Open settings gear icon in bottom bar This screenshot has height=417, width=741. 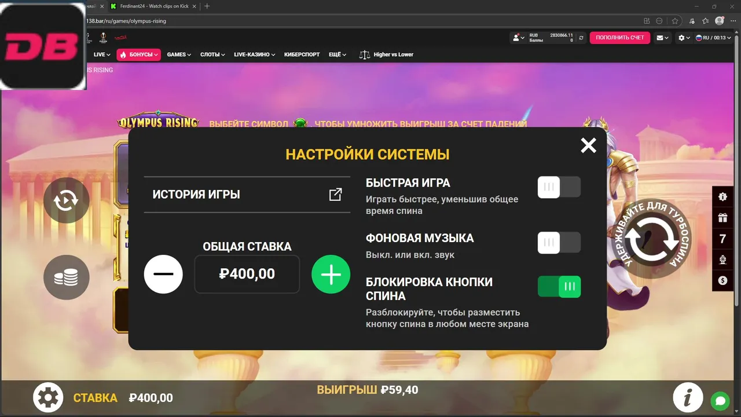point(48,398)
